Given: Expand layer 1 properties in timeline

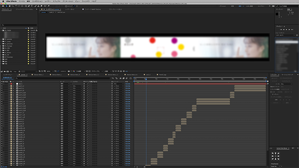Looking at the screenshot, I should 9,84.
